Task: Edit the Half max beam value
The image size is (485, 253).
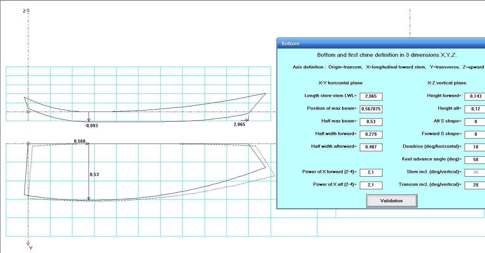Action: [x=371, y=122]
